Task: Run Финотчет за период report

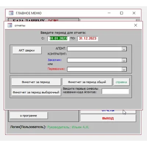Action: pos(36,82)
